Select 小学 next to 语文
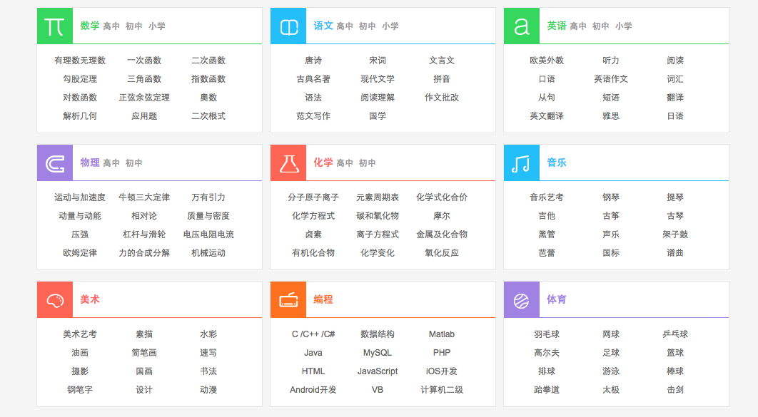This screenshot has height=417, width=758. tap(390, 26)
